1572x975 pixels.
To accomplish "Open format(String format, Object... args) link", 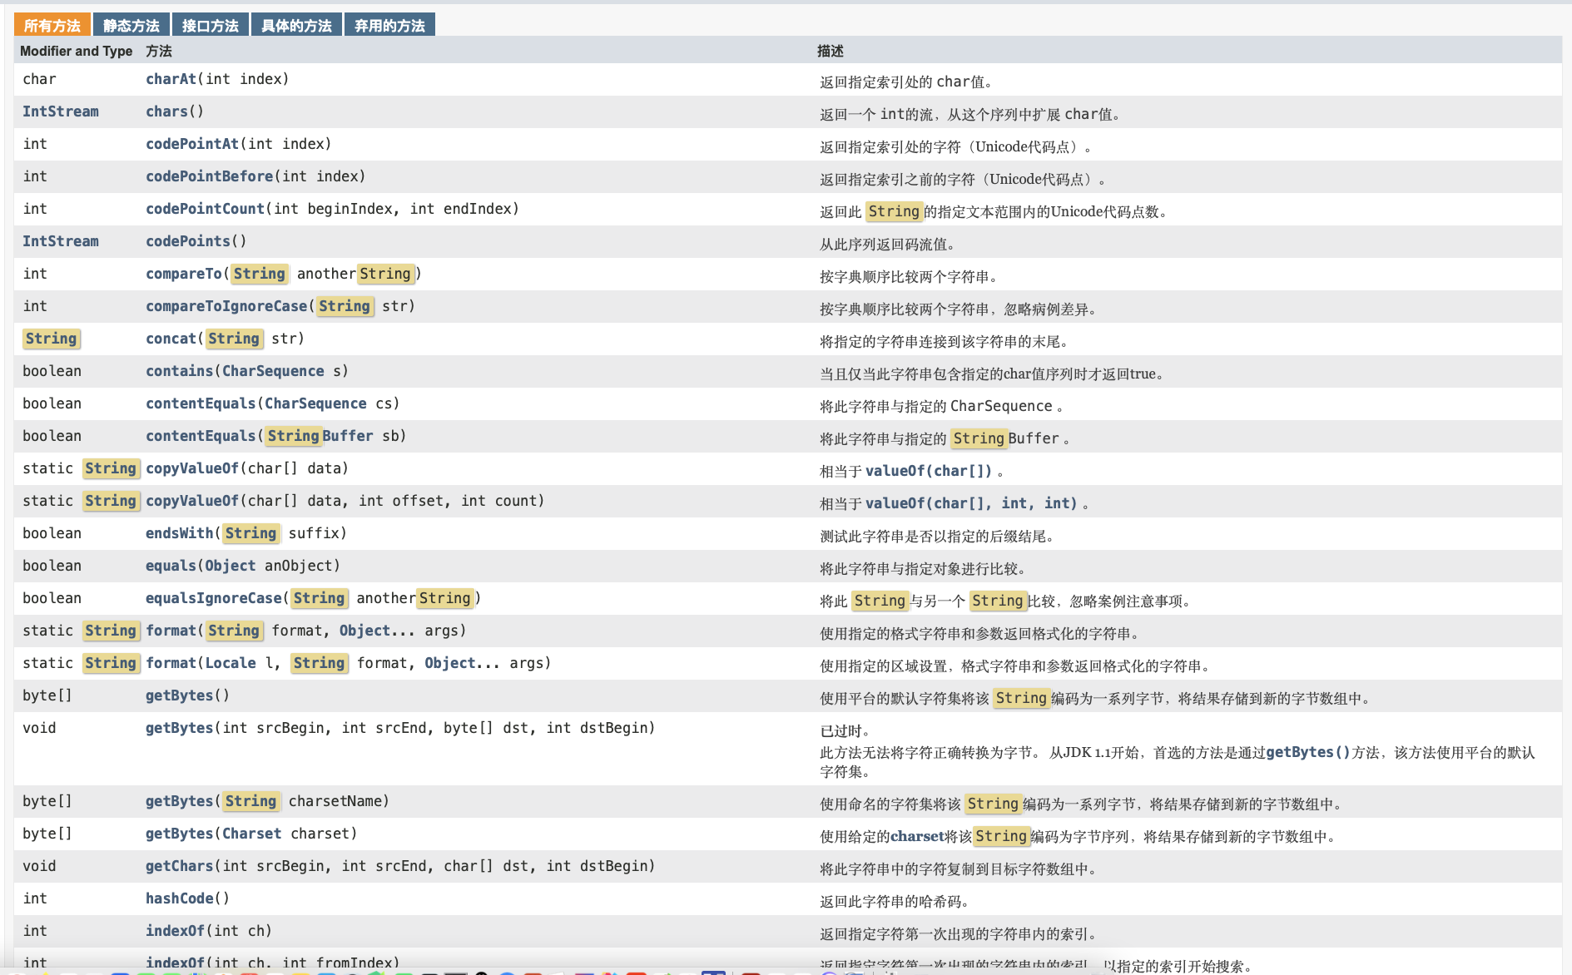I will tap(171, 631).
